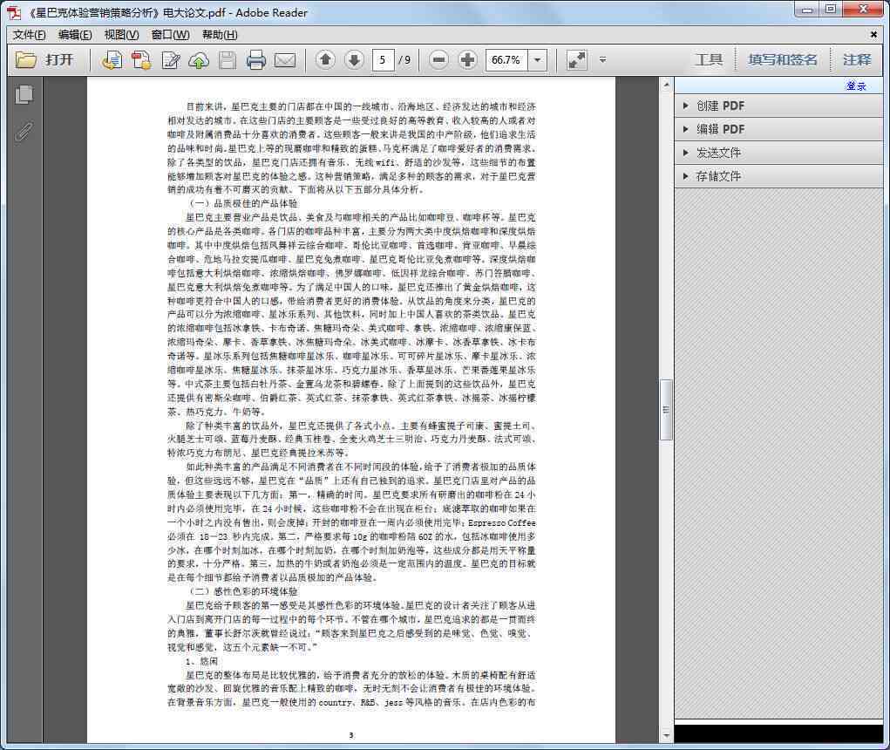This screenshot has height=750, width=890.
Task: Click the heading （二）感性色彩的环境体验
Action: 243,591
